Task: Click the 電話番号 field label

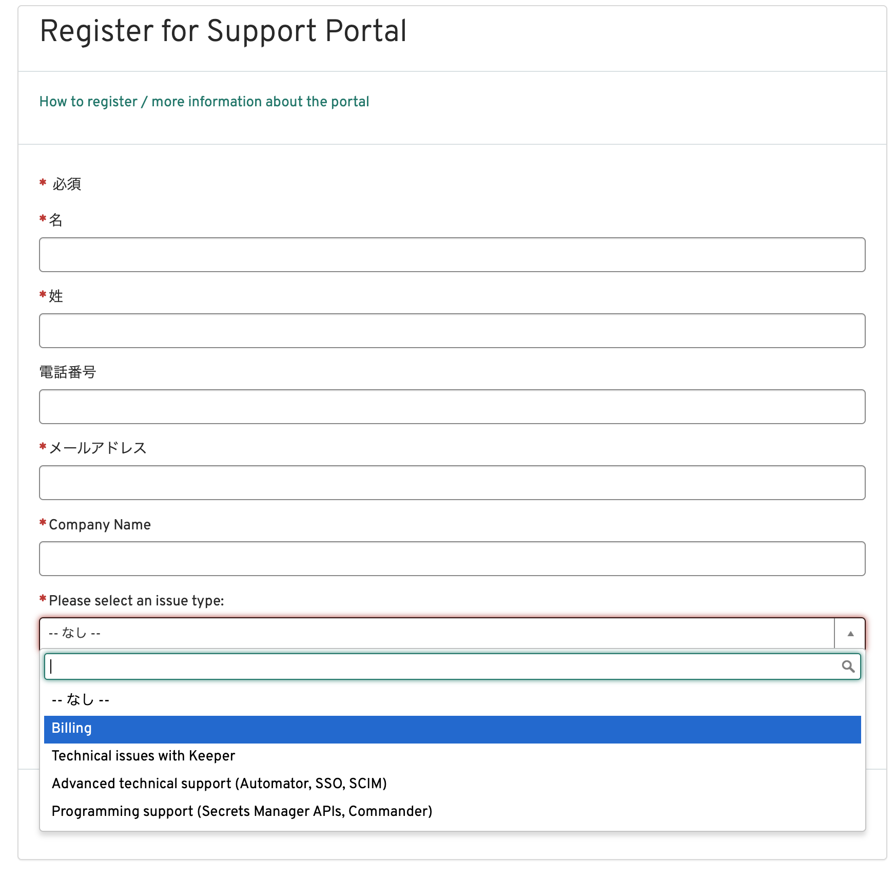Action: [68, 372]
